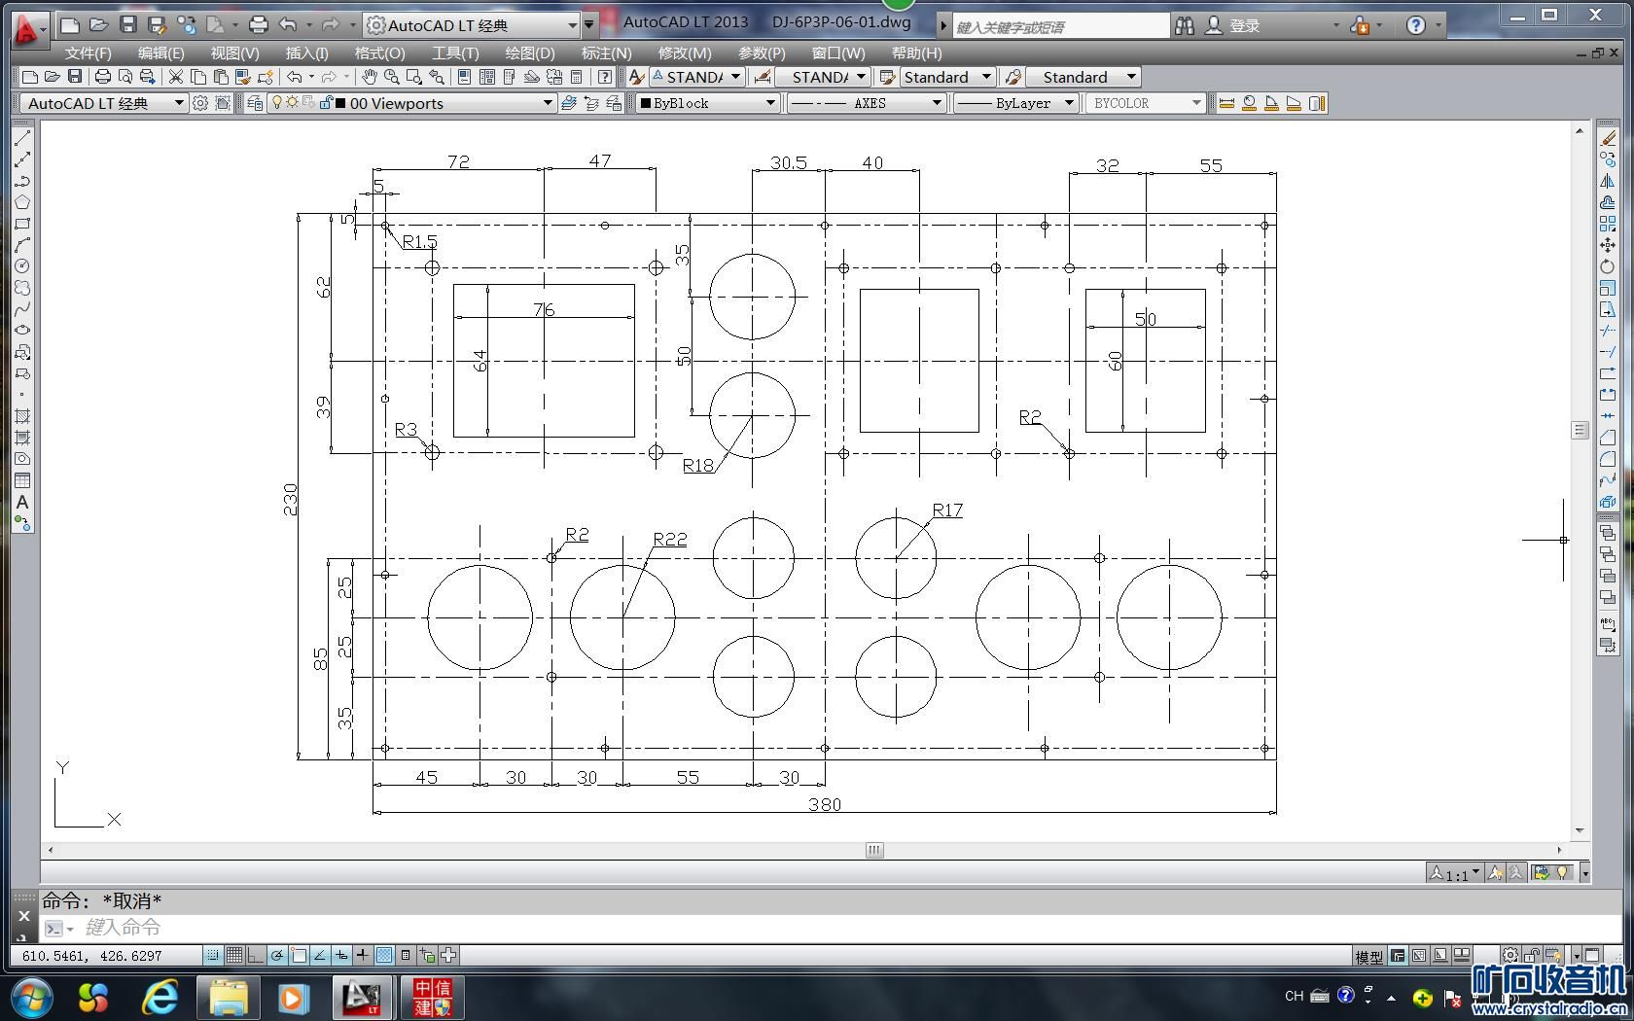Open the ByBlock color dropdown

click(769, 103)
